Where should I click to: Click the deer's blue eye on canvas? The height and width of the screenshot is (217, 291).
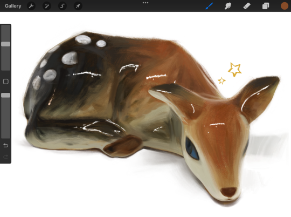192,150
